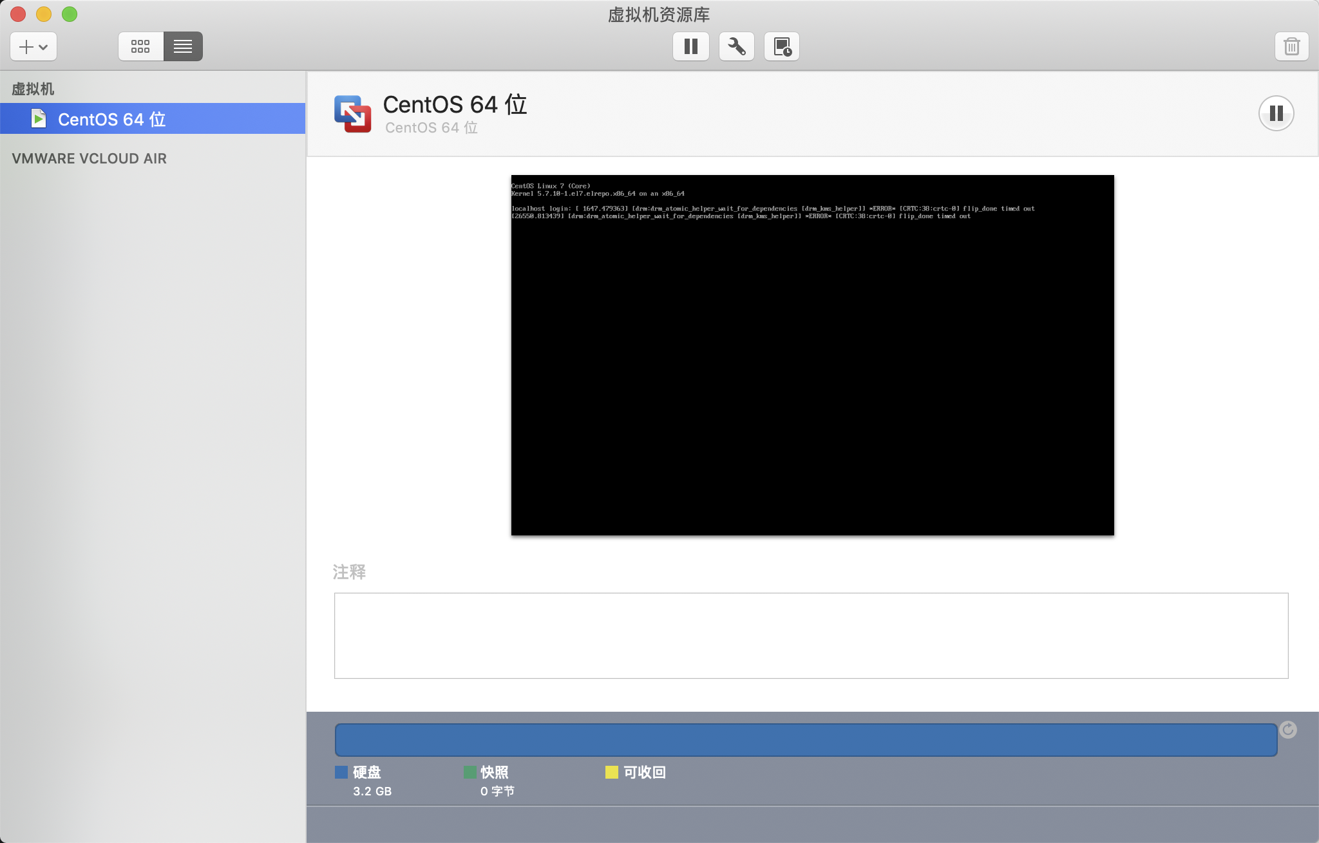Switch to list view mode
This screenshot has width=1319, height=843.
(183, 46)
